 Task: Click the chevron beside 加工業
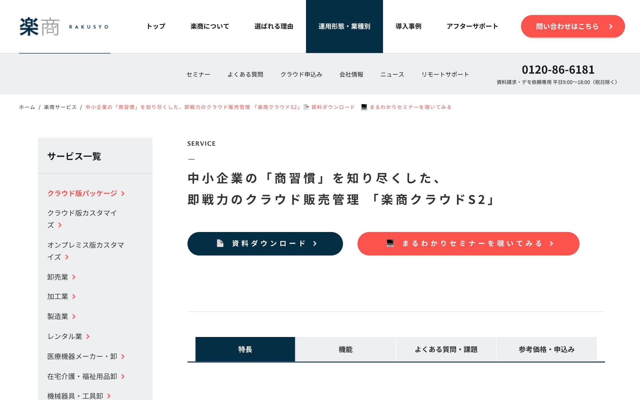(74, 296)
